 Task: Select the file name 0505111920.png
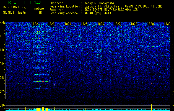pos(14,7)
